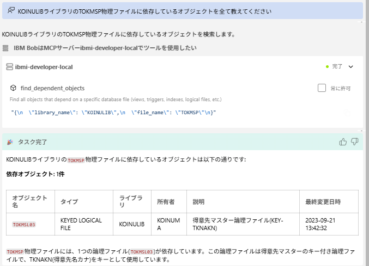369x266 pixels.
Task: Click the ibmi-developer-local server heading
Action: (44, 67)
